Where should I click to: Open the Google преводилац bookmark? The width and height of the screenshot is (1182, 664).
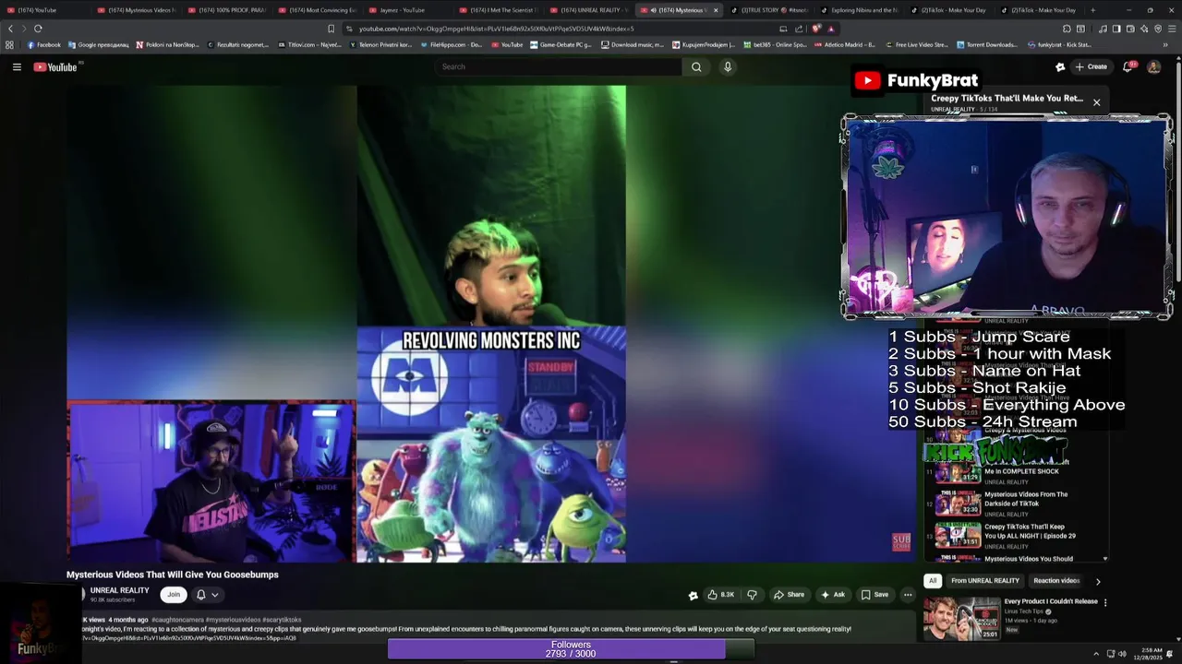click(x=98, y=44)
